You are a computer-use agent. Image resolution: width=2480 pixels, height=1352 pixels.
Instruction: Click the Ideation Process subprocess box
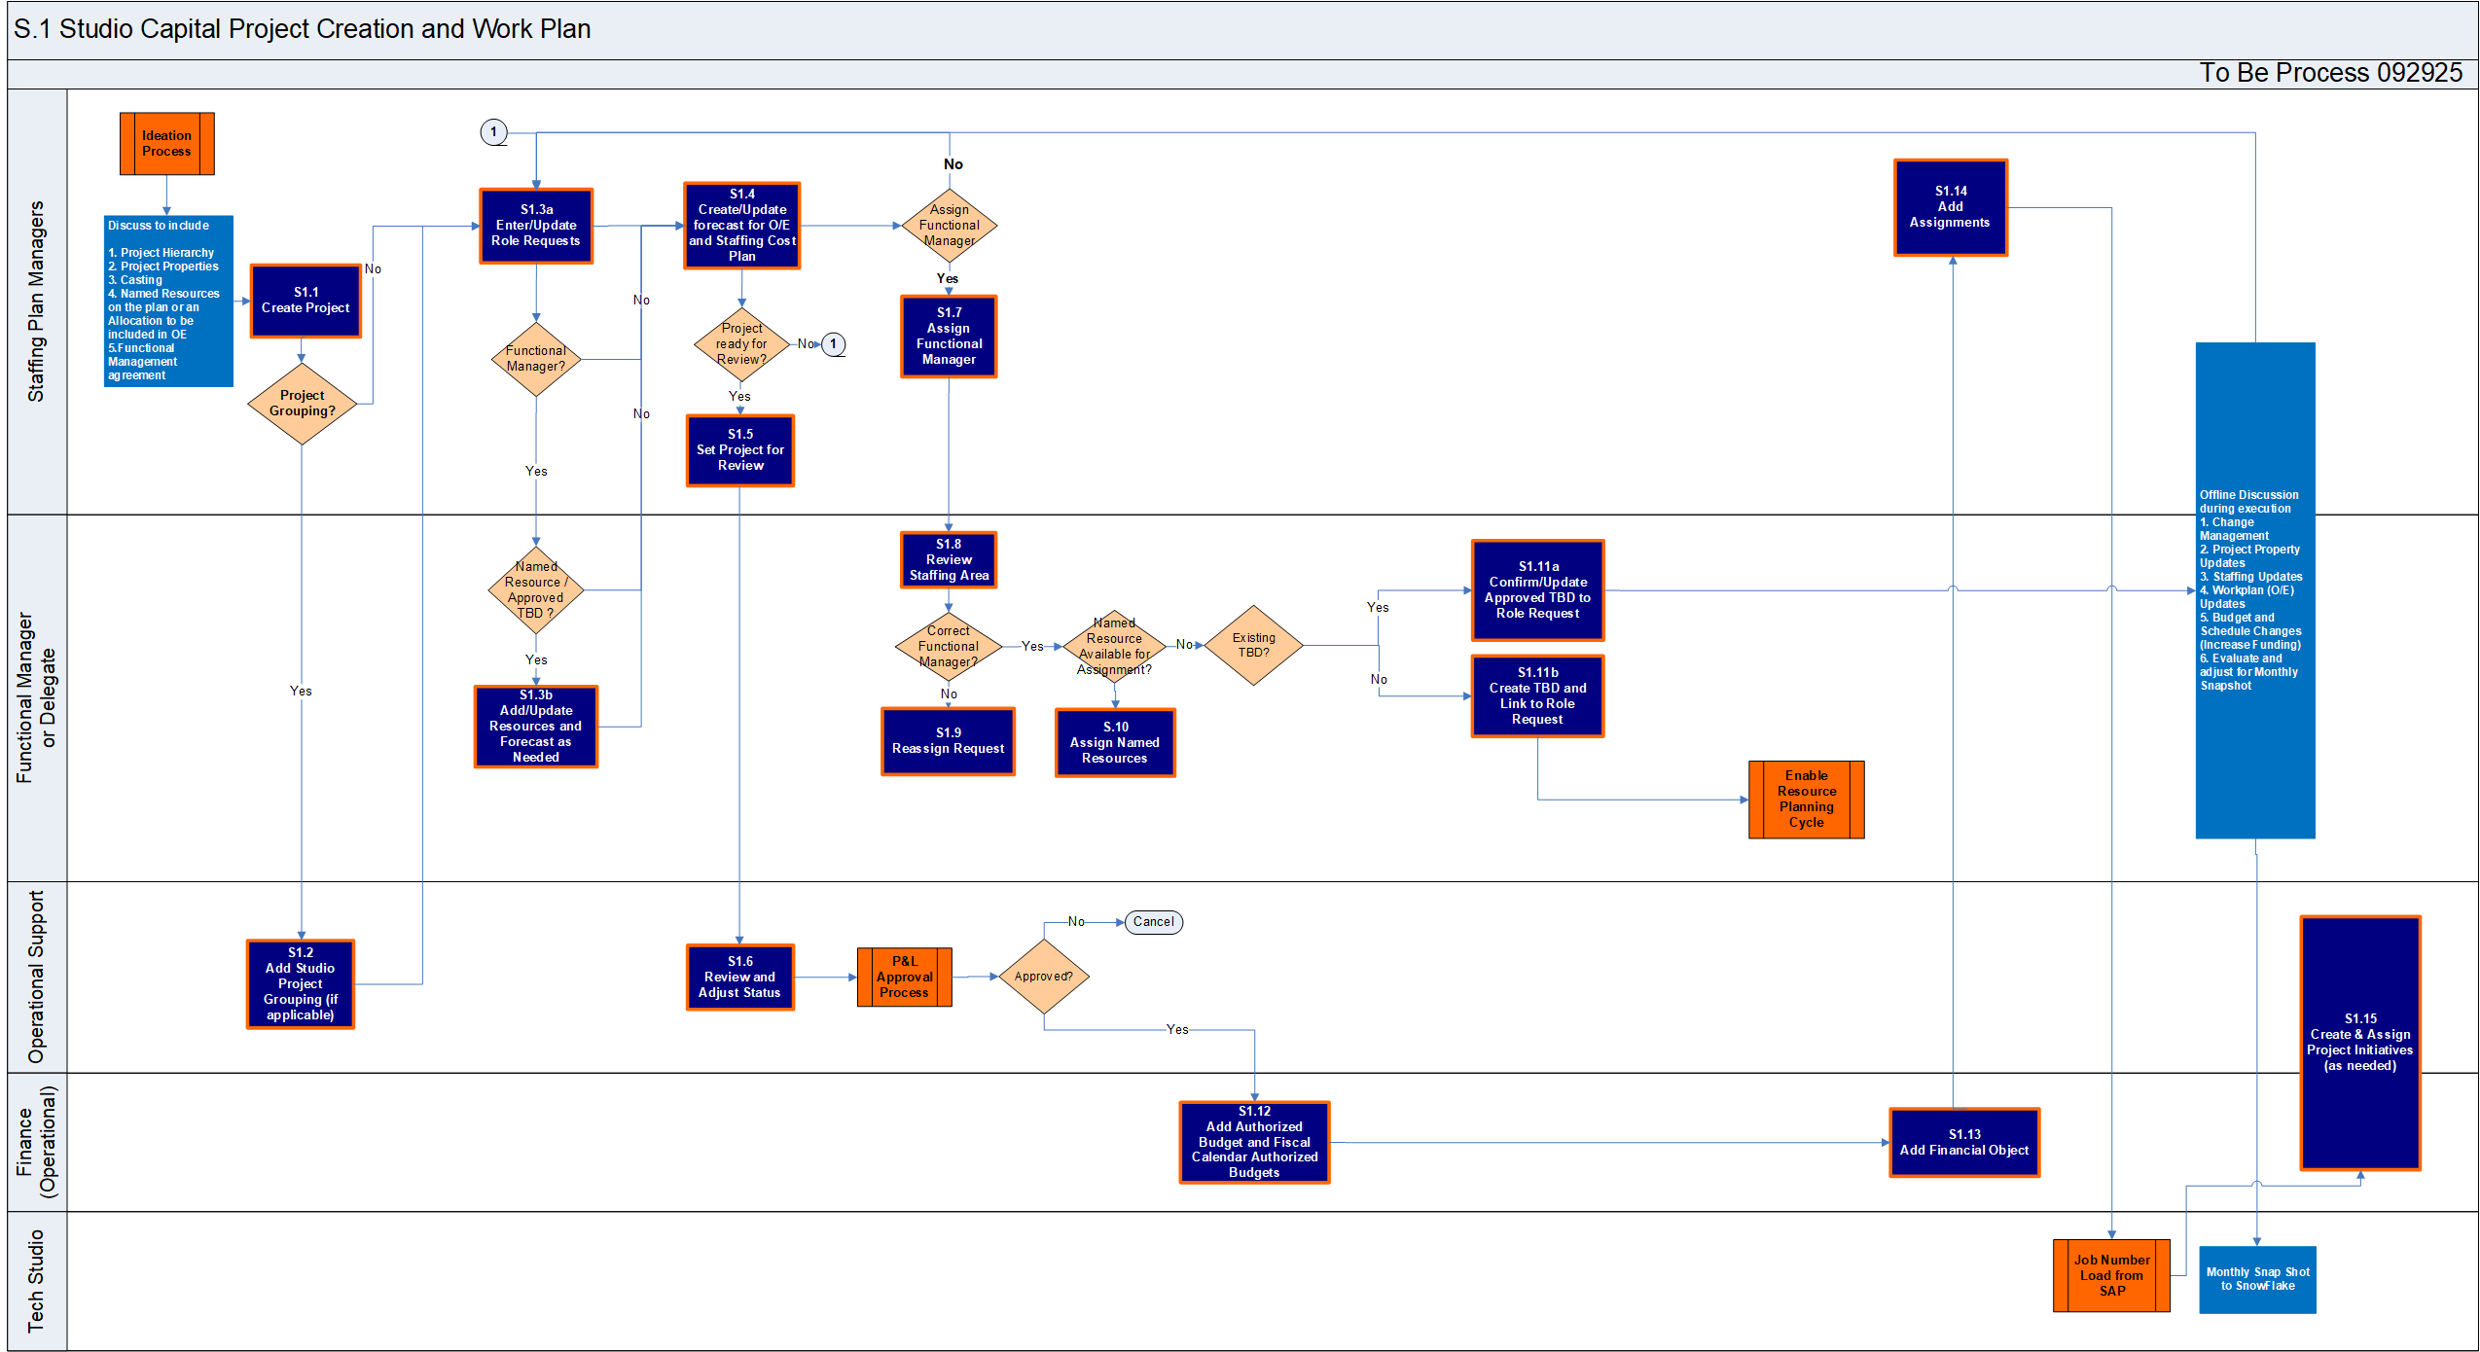(x=166, y=144)
